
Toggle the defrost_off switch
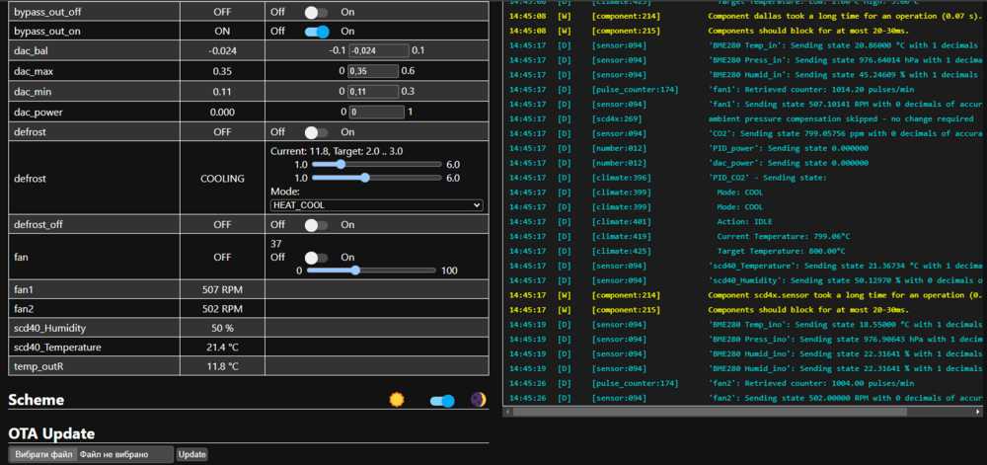(x=317, y=225)
